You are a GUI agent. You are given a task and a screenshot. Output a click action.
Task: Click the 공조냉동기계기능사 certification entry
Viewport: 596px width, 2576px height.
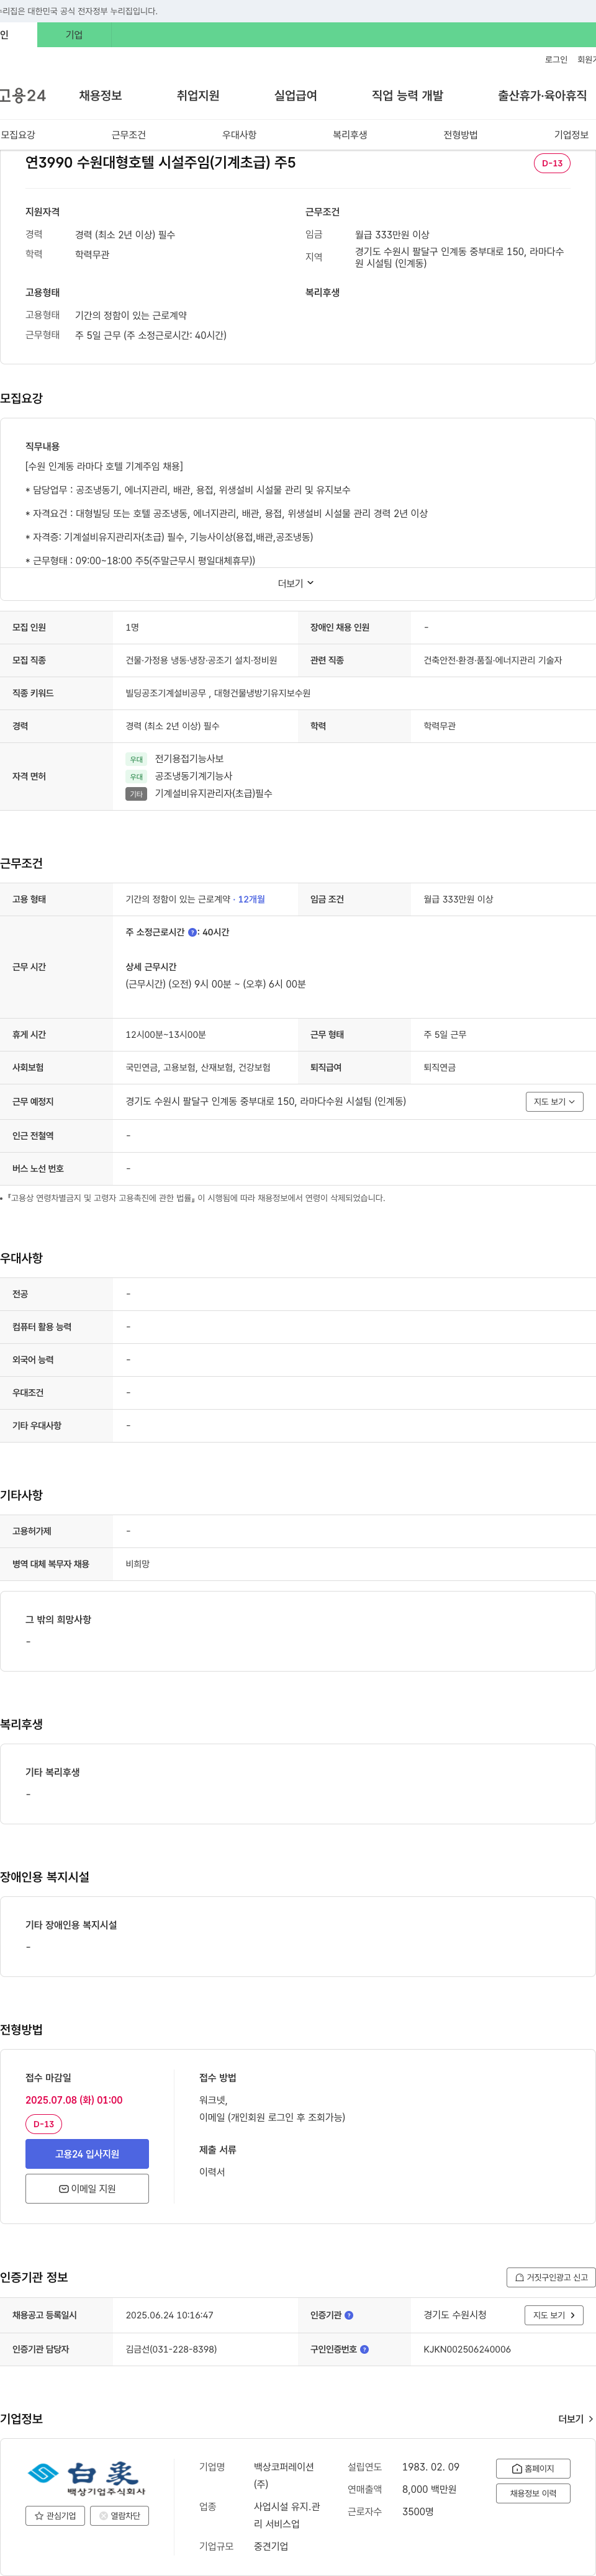(193, 776)
